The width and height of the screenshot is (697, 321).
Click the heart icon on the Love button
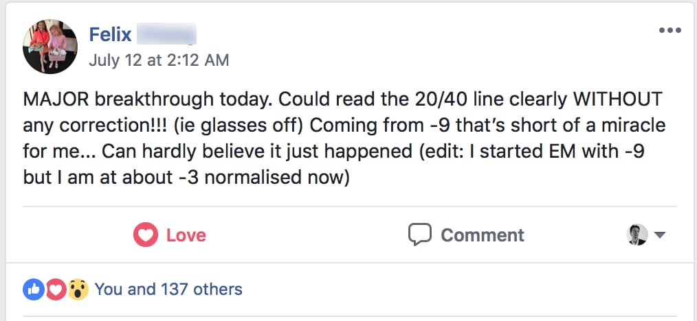tap(145, 235)
